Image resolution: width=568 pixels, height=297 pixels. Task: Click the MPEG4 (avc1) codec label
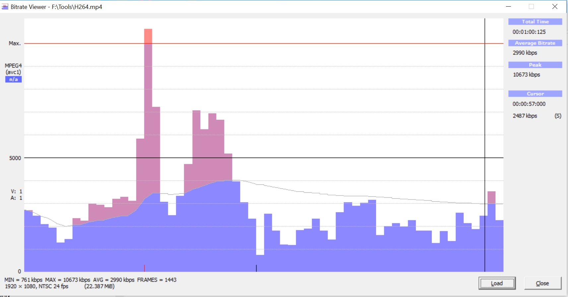[x=13, y=69]
